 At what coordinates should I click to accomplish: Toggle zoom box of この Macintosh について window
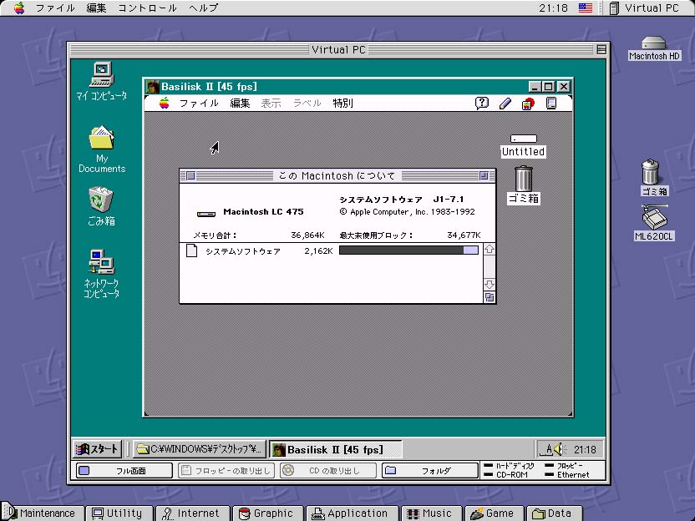pyautogui.click(x=484, y=176)
